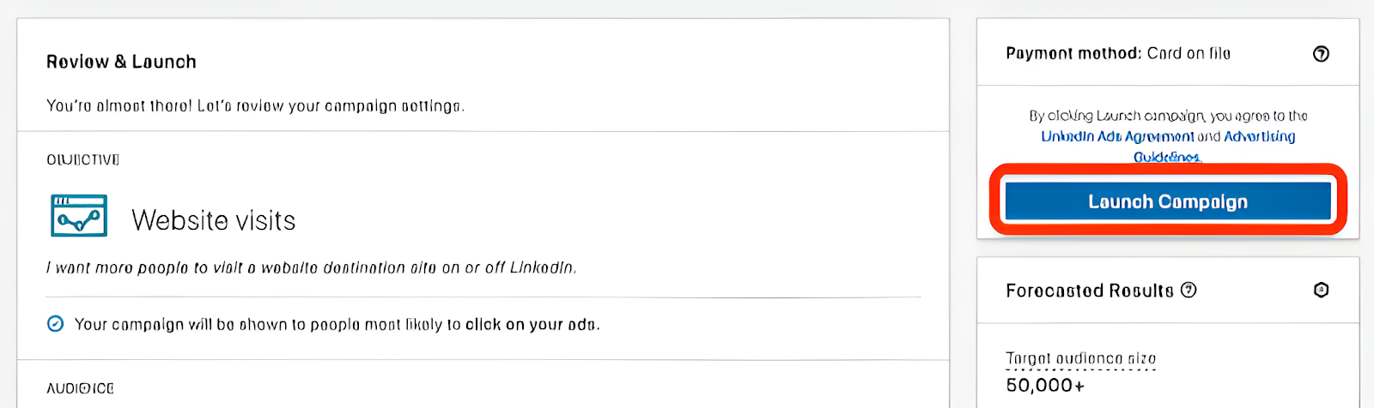Image resolution: width=1374 pixels, height=408 pixels.
Task: Click the blue checkmark circle icon
Action: point(55,324)
